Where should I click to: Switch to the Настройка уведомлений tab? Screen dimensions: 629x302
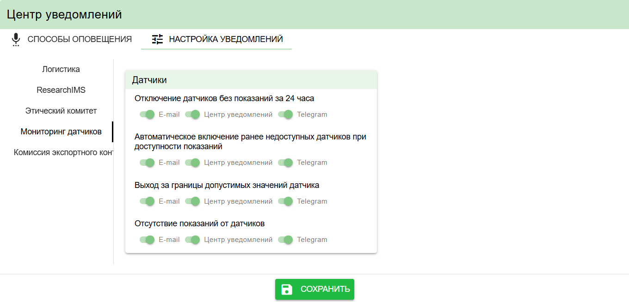pos(216,39)
